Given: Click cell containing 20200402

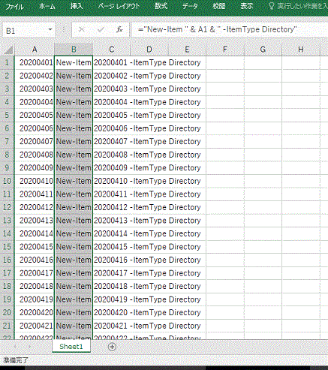Looking at the screenshot, I should click(x=35, y=76).
